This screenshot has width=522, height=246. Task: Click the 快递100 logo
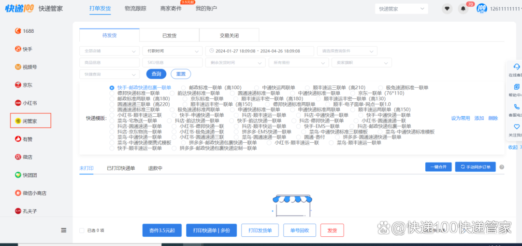(19, 8)
